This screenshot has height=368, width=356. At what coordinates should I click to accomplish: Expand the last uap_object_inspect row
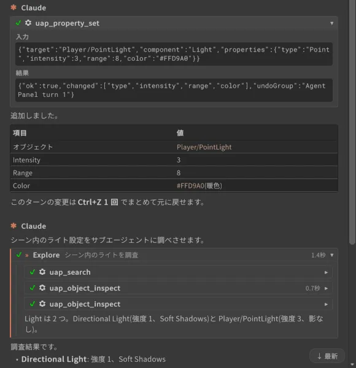click(x=326, y=304)
